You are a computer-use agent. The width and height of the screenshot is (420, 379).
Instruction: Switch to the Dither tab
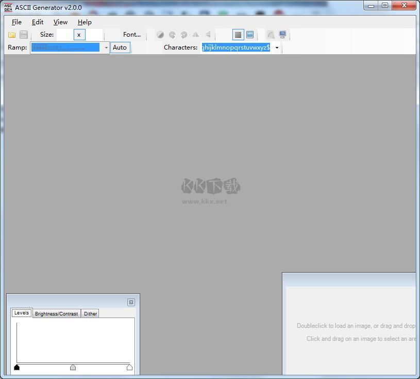[x=90, y=313]
